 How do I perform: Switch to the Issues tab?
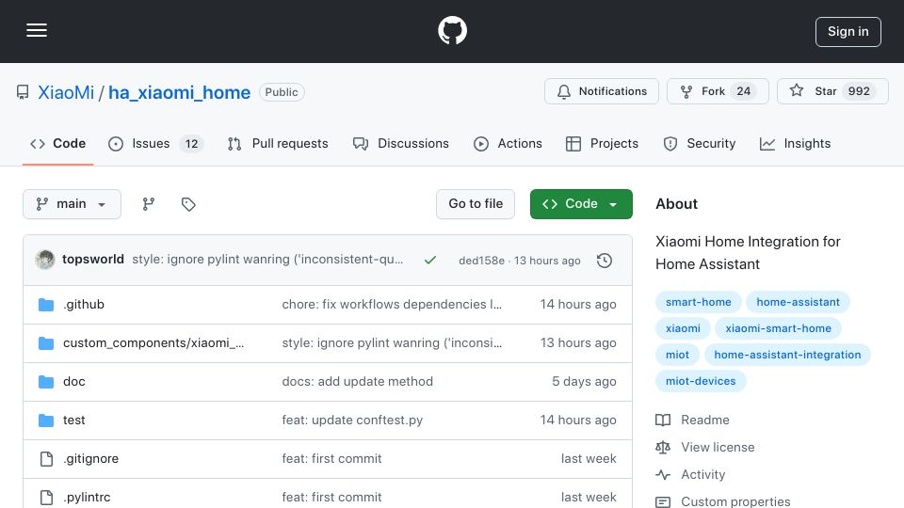(x=155, y=143)
